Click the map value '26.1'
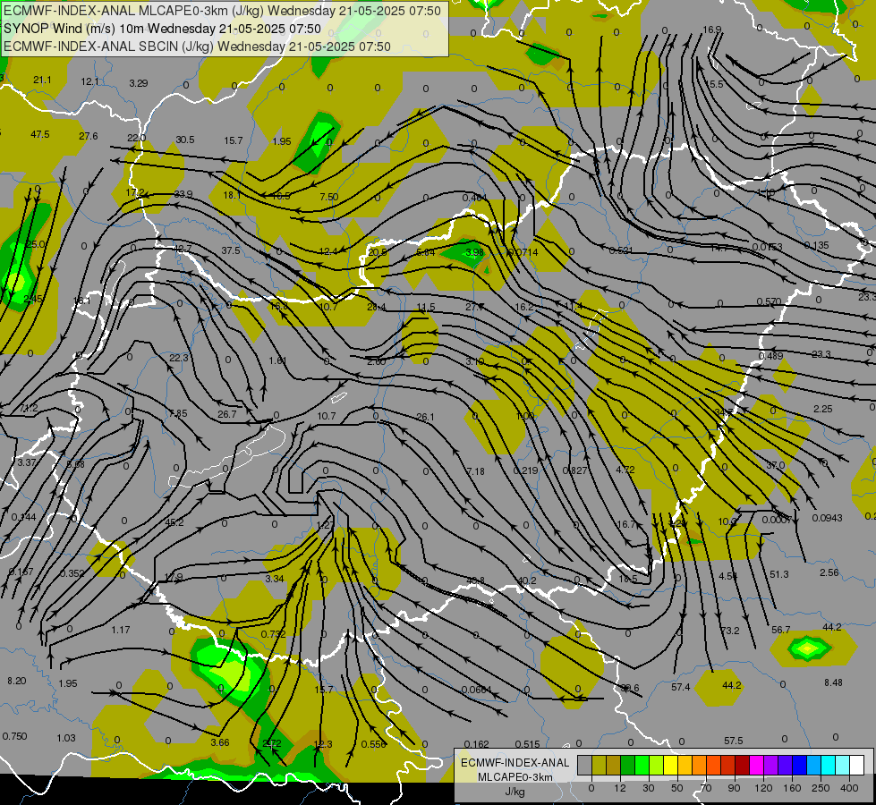The height and width of the screenshot is (805, 876). [x=425, y=418]
